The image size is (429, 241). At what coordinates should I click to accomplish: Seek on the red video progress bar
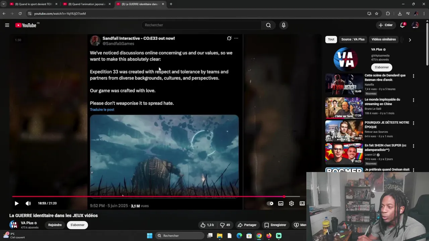point(148,196)
